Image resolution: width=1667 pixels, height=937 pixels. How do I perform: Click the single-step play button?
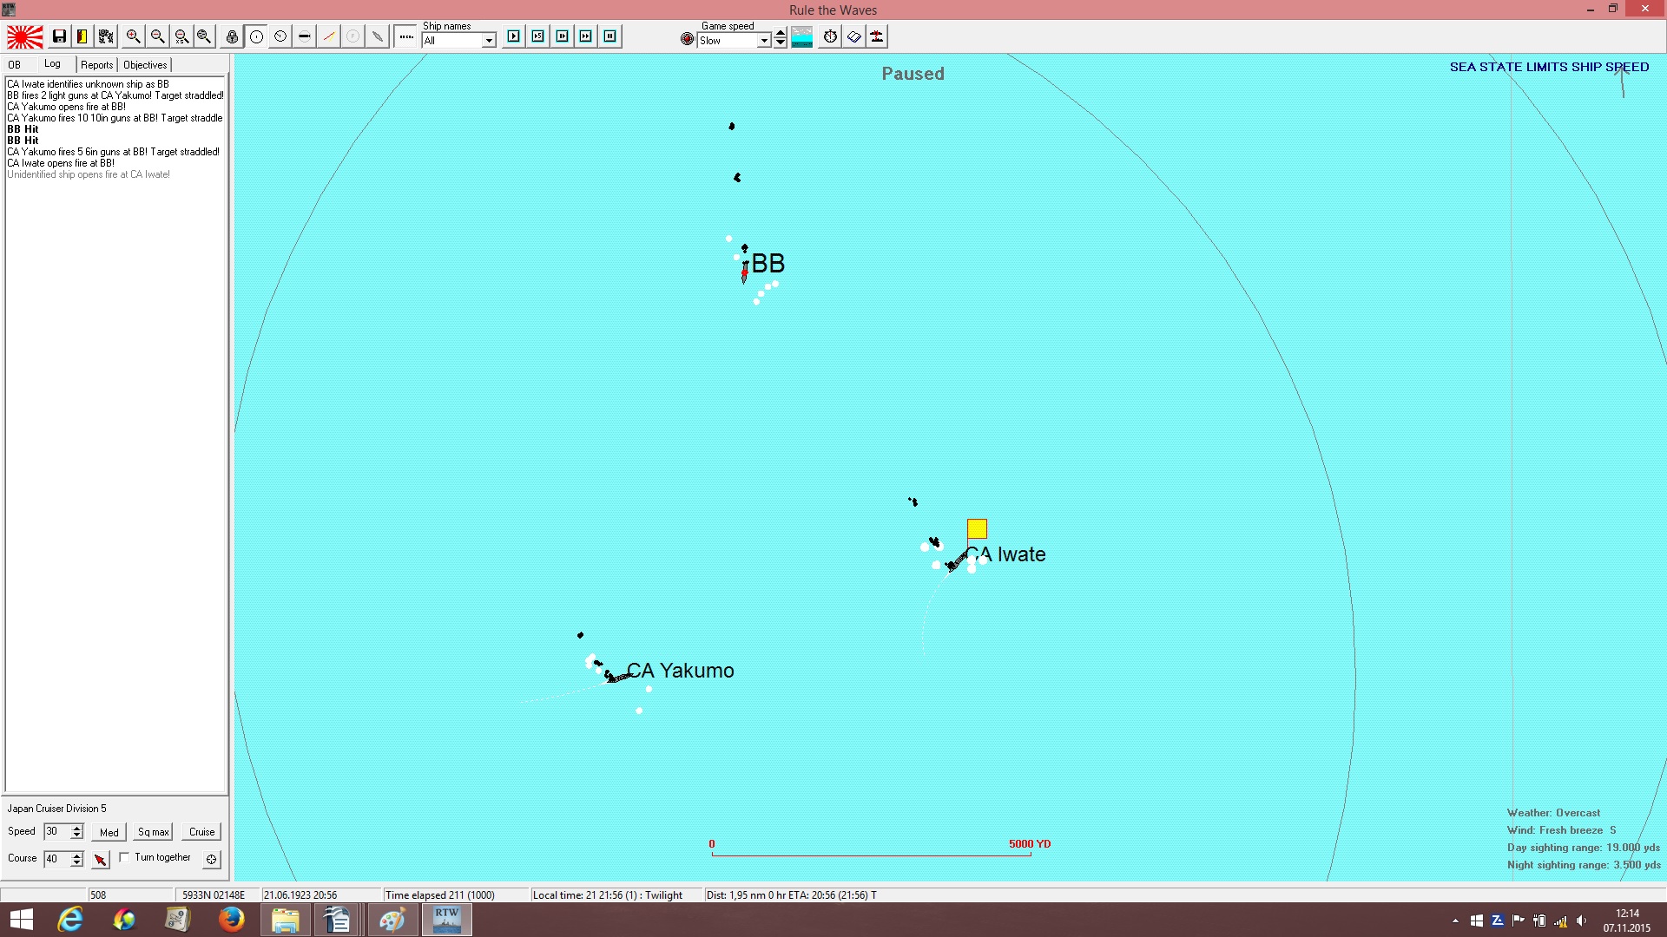514,36
